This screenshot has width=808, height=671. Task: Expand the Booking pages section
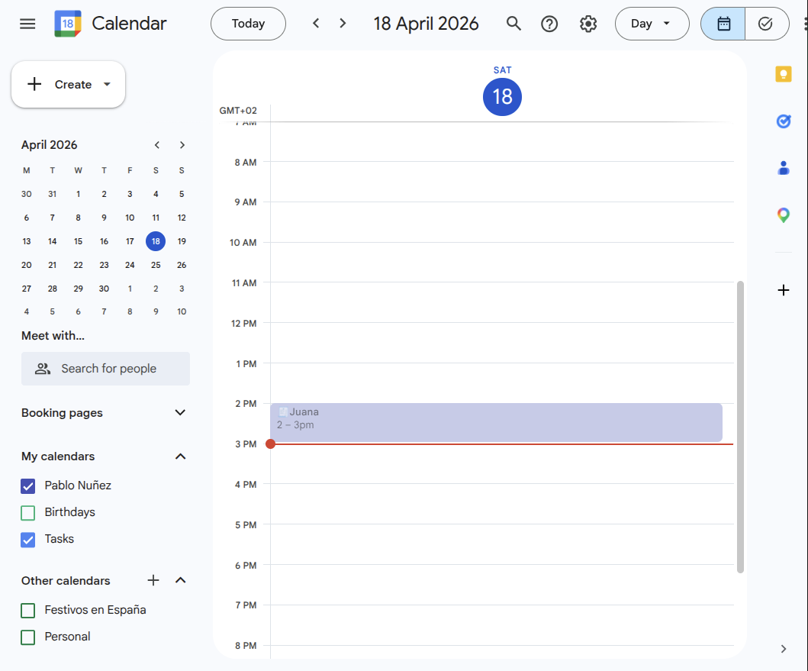[x=180, y=412]
